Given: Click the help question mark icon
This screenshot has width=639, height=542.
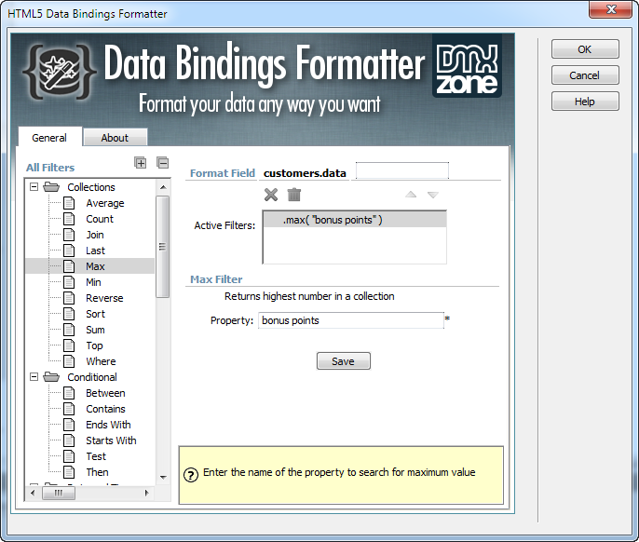Looking at the screenshot, I should tap(191, 475).
